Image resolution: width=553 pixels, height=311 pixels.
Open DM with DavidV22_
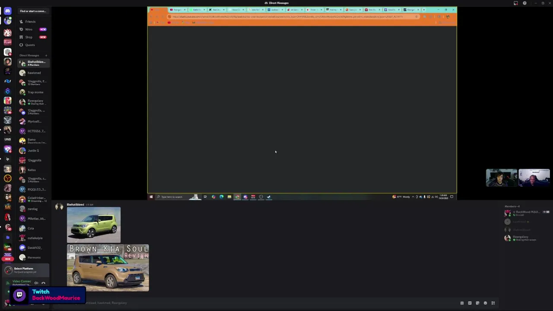pos(34,248)
